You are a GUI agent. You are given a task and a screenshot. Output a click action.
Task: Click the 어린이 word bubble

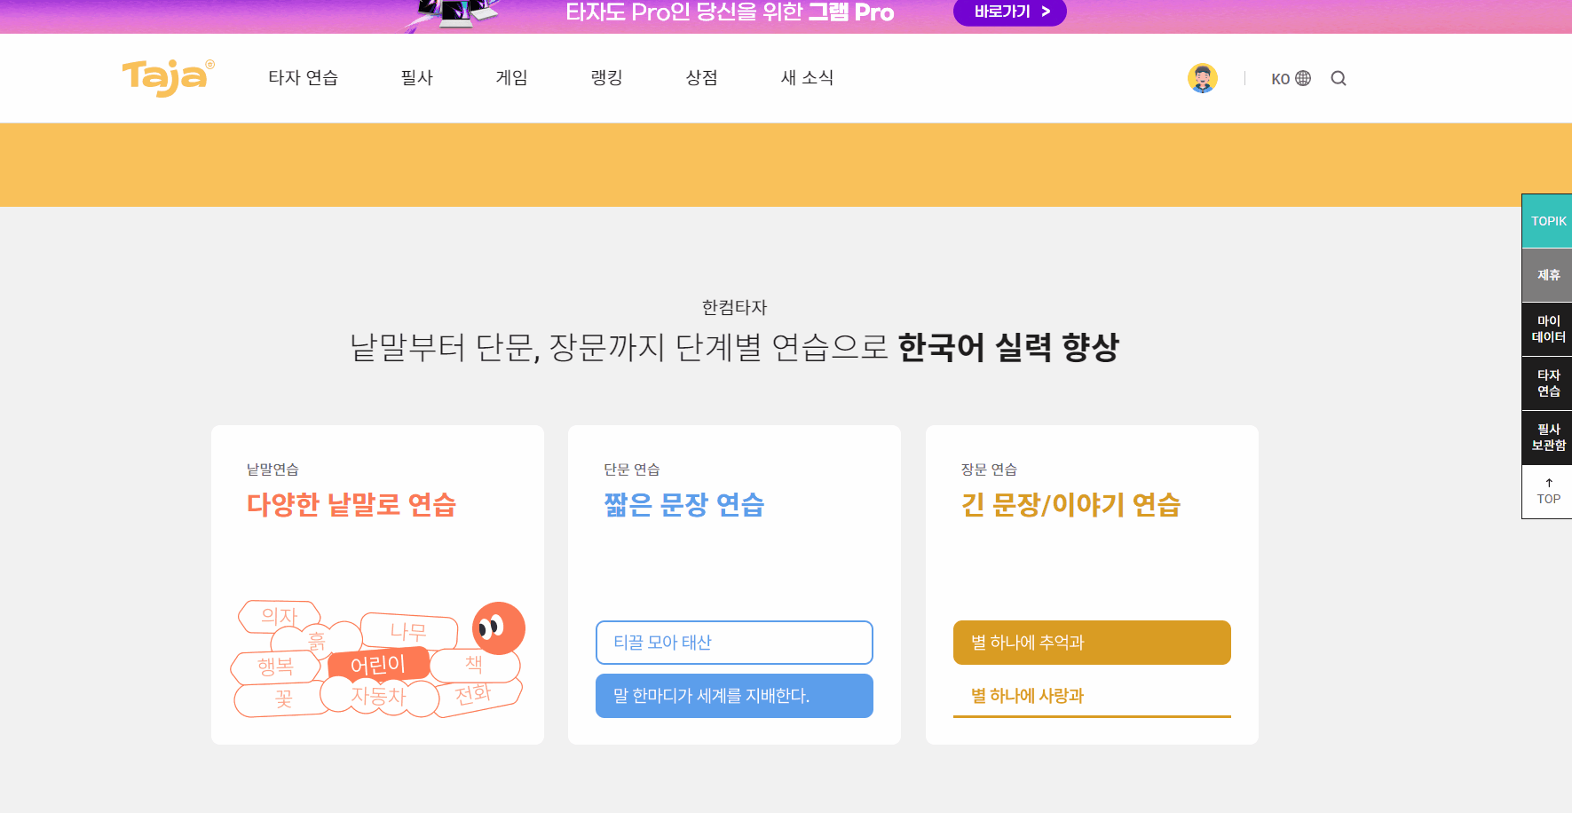click(x=378, y=665)
